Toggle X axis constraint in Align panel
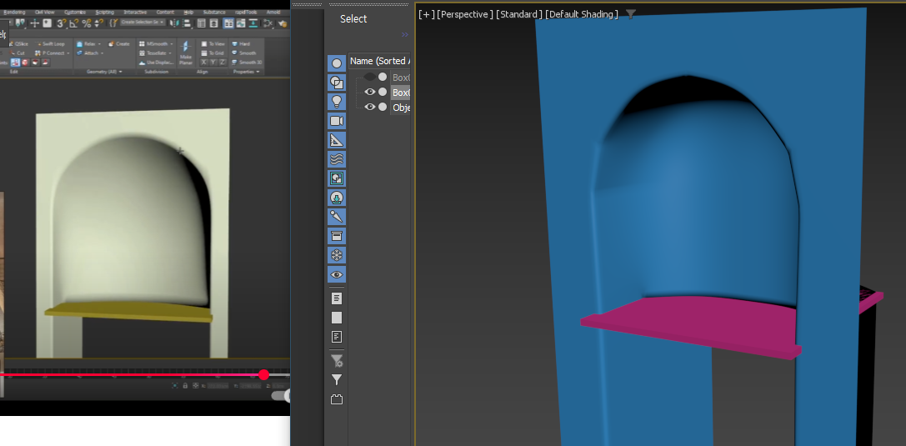 (x=203, y=63)
